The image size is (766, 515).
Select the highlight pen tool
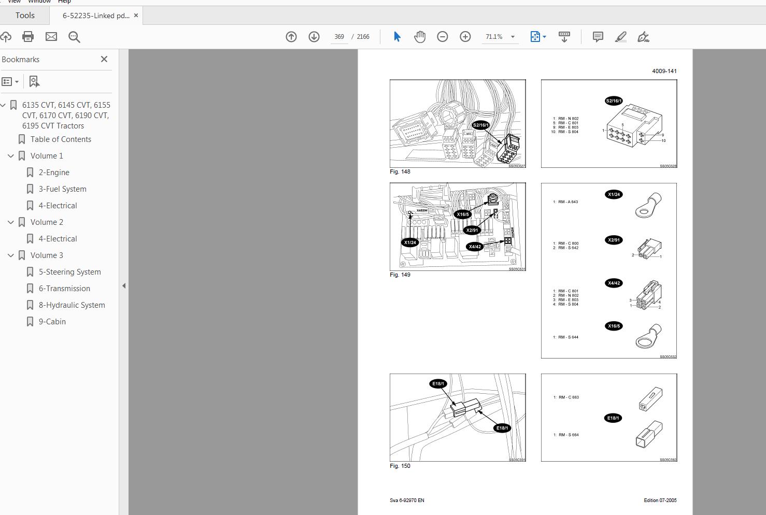(x=621, y=37)
